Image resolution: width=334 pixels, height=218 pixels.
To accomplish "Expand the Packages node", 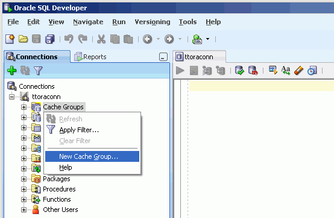I will pos(24,179).
